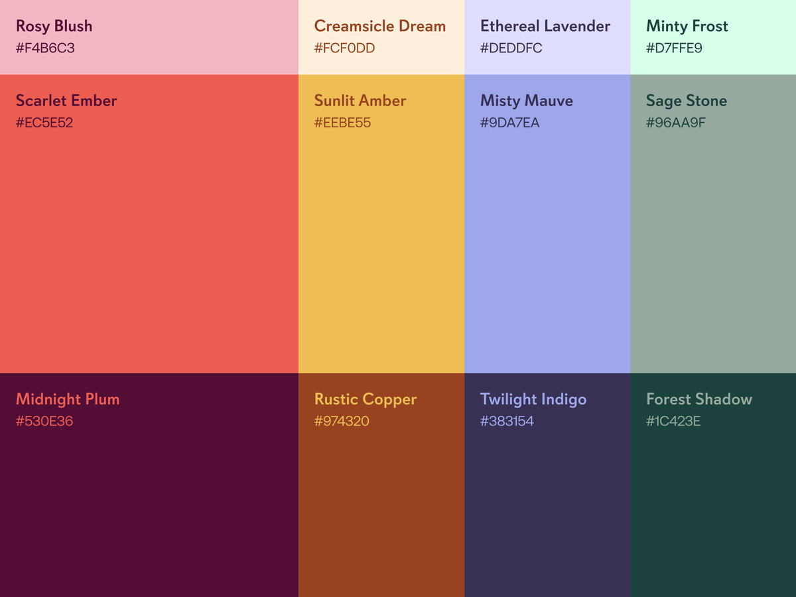
Task: Click the hex code #974320
Action: tap(342, 421)
